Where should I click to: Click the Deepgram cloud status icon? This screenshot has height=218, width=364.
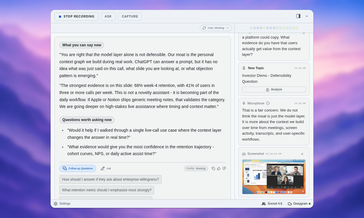[x=290, y=203]
